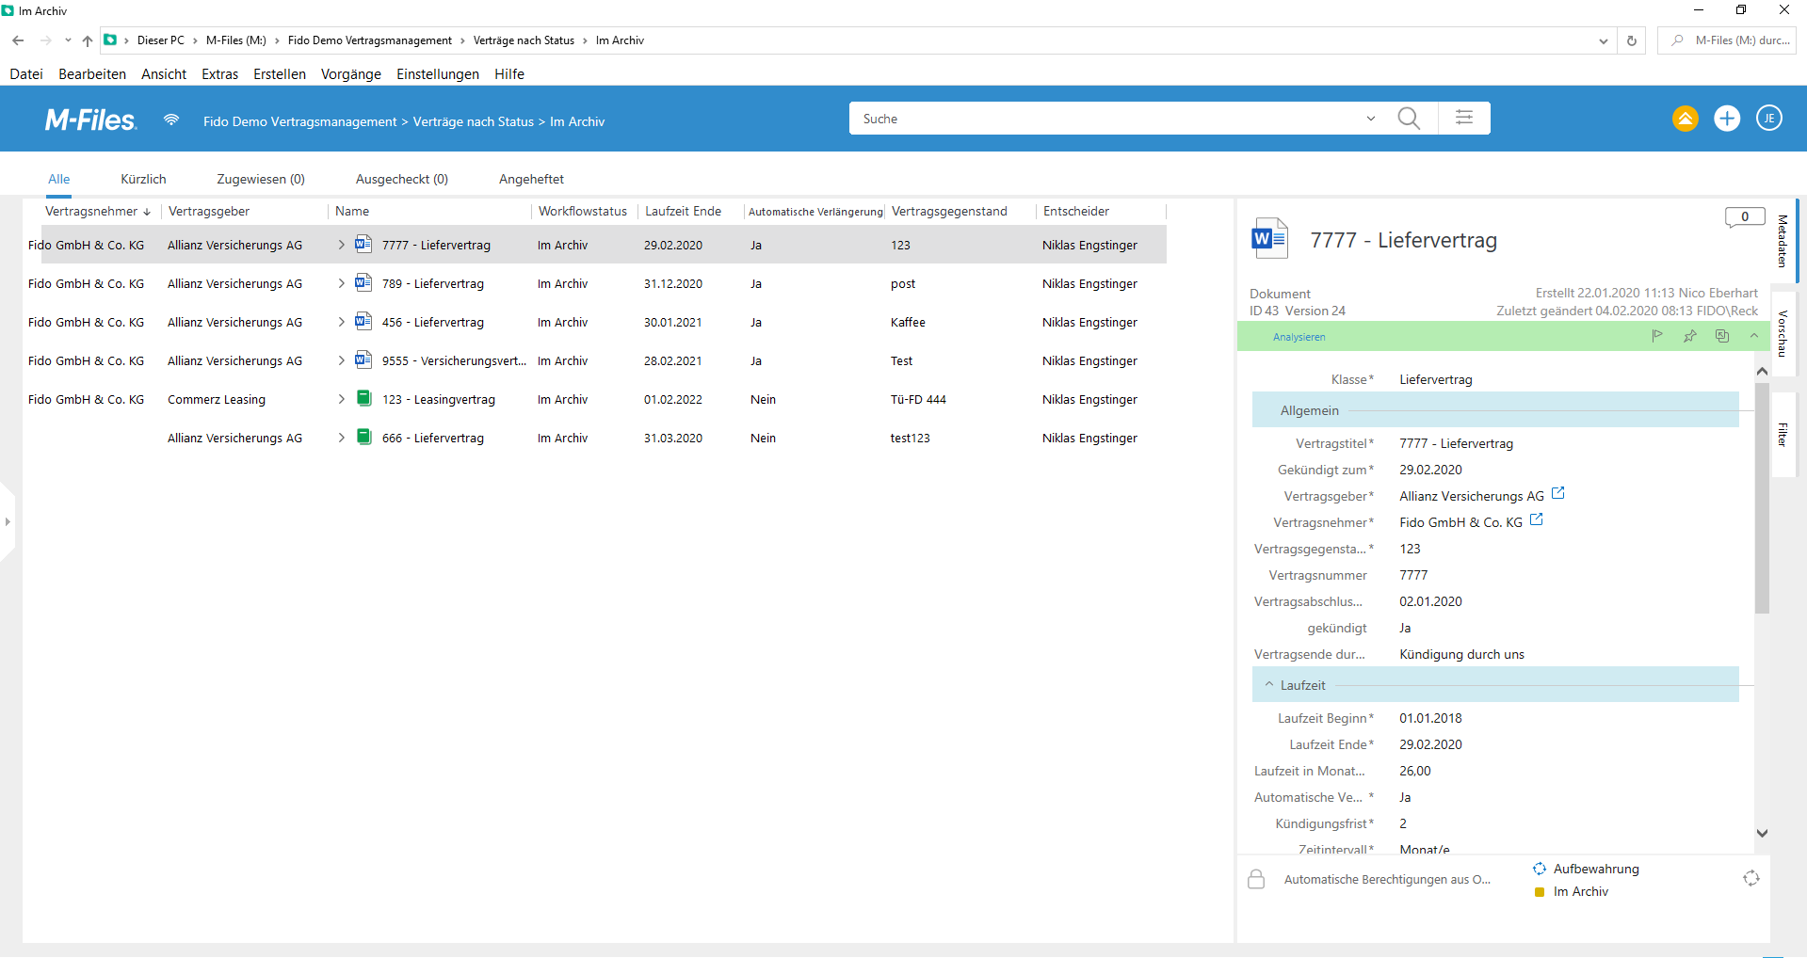The height and width of the screenshot is (958, 1807).
Task: Open the Vorgänge menu
Action: point(350,74)
